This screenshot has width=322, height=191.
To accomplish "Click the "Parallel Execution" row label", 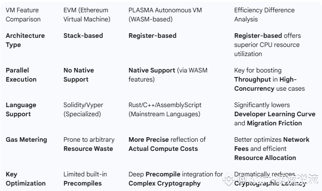I will click(21, 75).
